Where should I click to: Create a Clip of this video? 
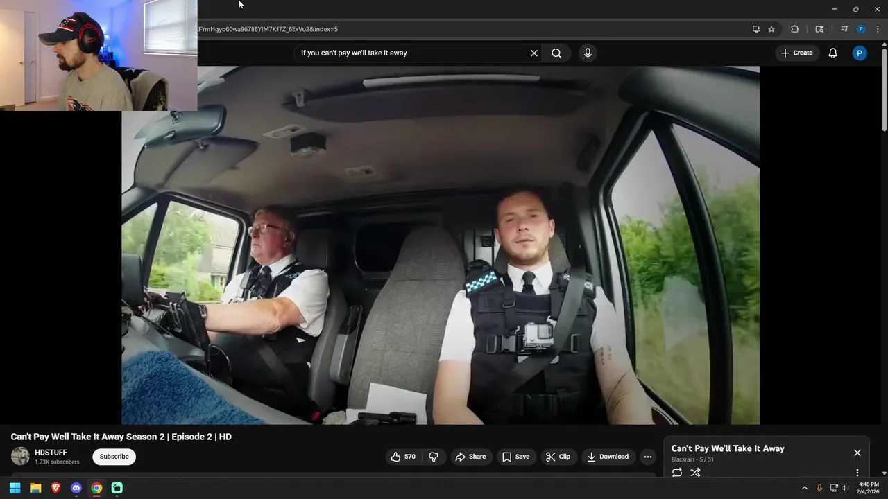pyautogui.click(x=558, y=457)
